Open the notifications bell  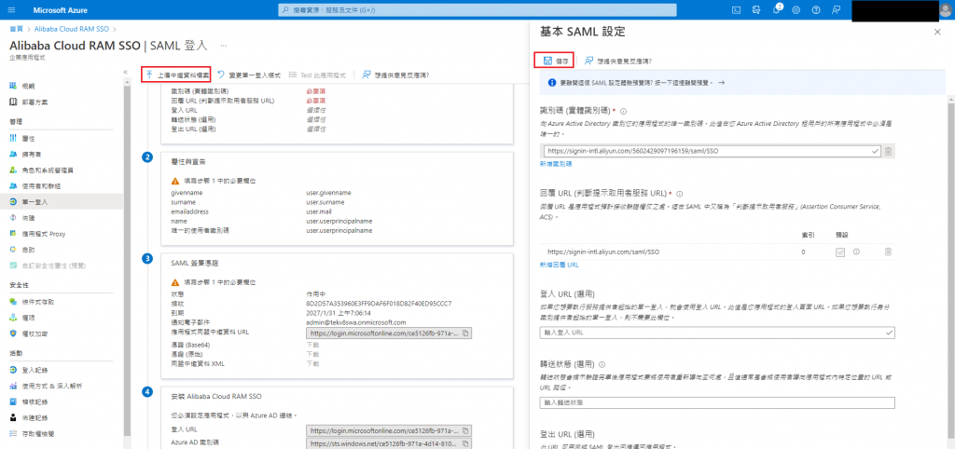tap(777, 9)
